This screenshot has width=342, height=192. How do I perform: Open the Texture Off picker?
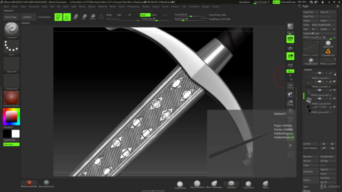pos(12,82)
